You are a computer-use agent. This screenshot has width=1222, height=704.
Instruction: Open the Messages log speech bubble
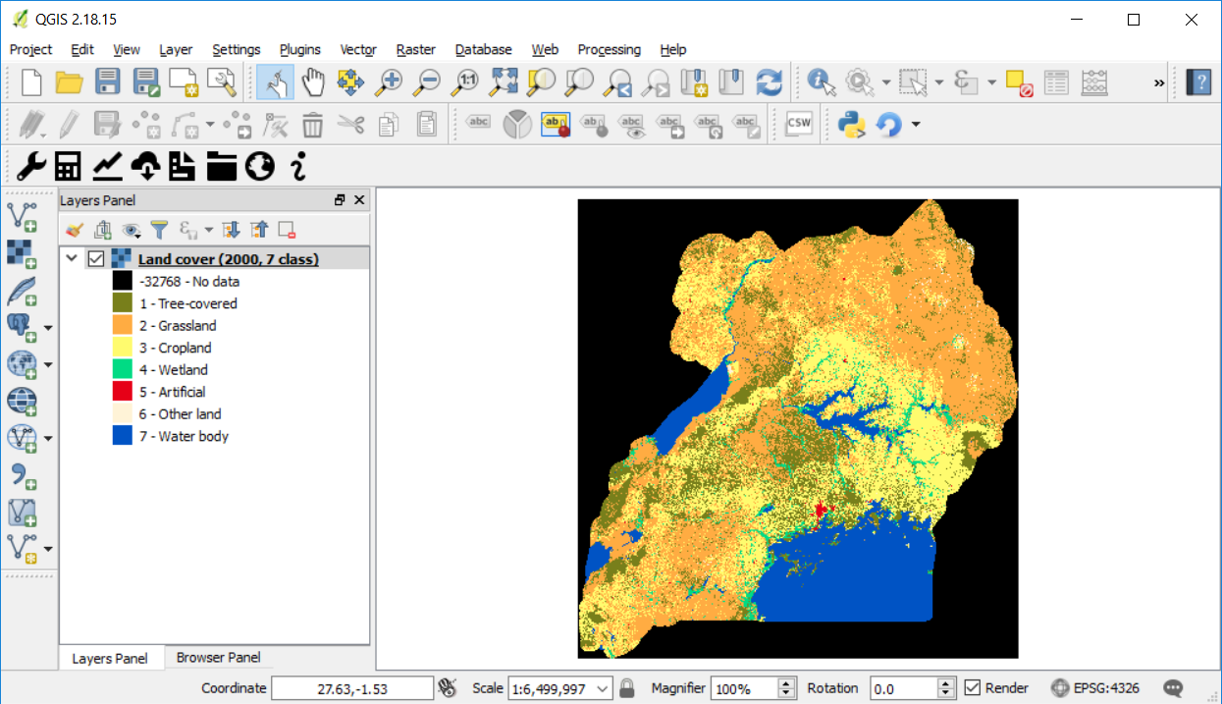pos(1173,688)
